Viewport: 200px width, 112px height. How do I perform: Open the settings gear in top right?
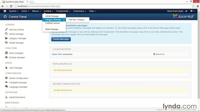click(192, 11)
